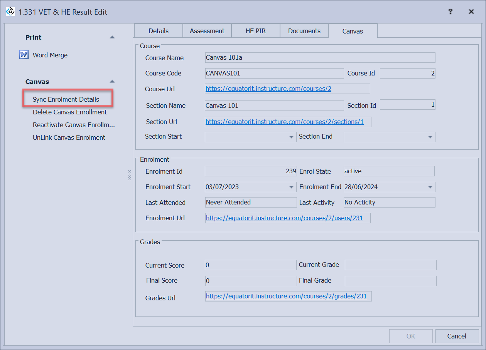
Task: Expand the Enrolment End date picker
Action: pyautogui.click(x=430, y=187)
